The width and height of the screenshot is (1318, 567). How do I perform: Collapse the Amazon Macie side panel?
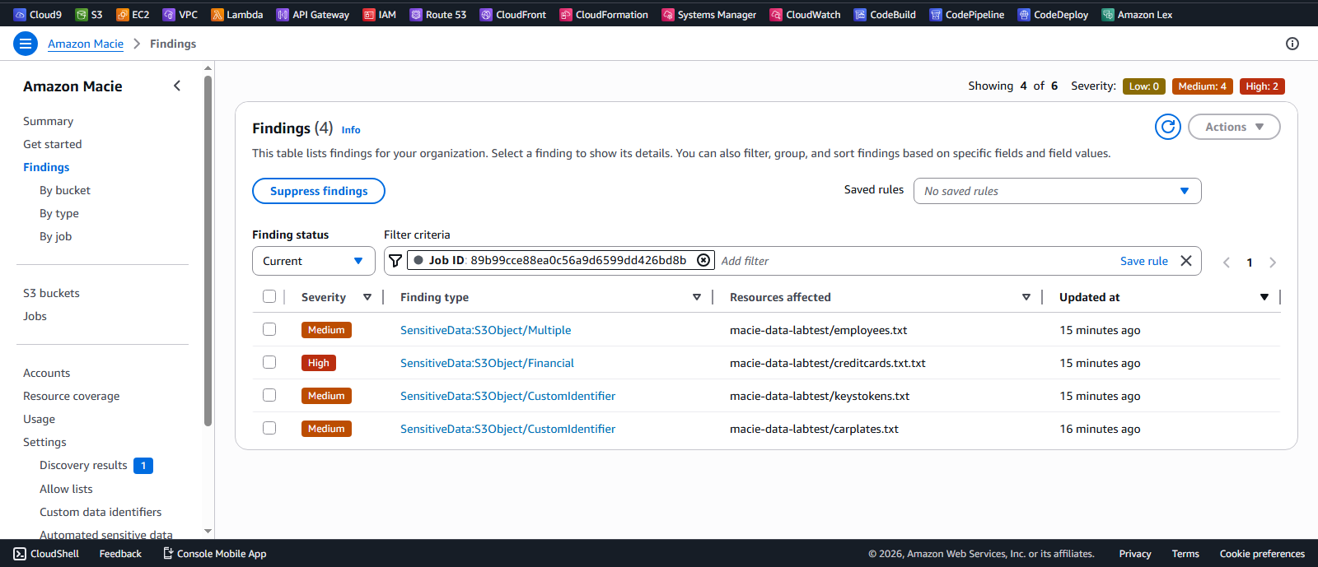tap(177, 86)
